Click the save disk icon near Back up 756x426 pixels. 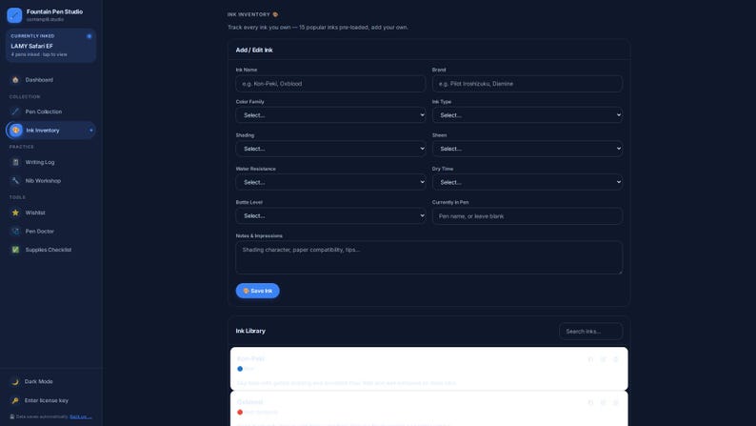pos(12,416)
